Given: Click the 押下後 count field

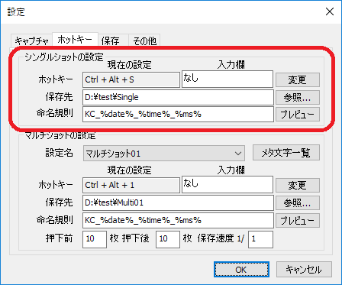Looking at the screenshot, I should click(x=168, y=239).
